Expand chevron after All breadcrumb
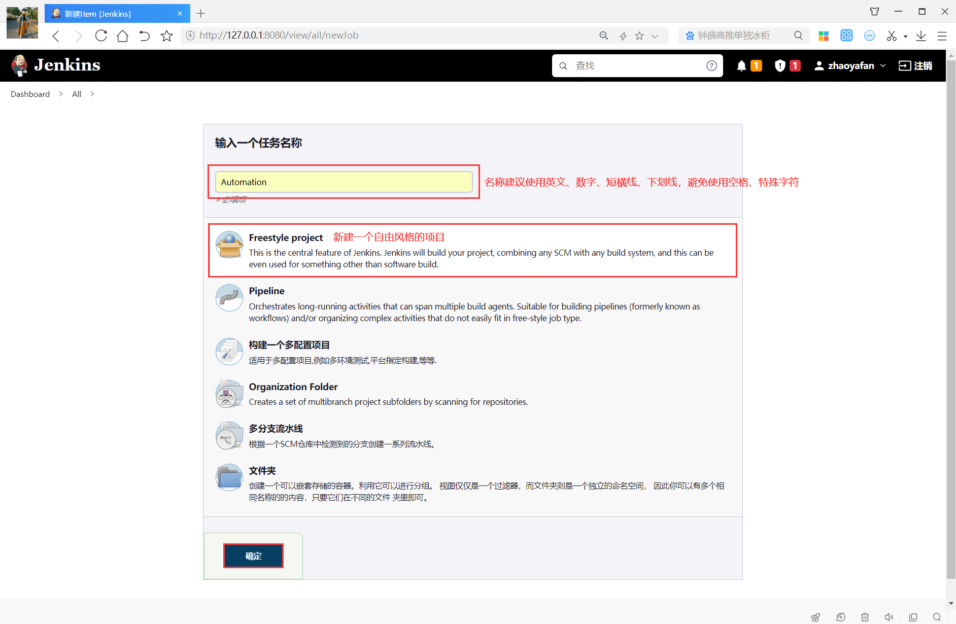 92,94
